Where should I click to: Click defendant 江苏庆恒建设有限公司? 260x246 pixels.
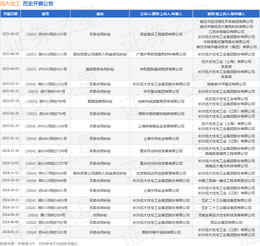[x=226, y=32]
